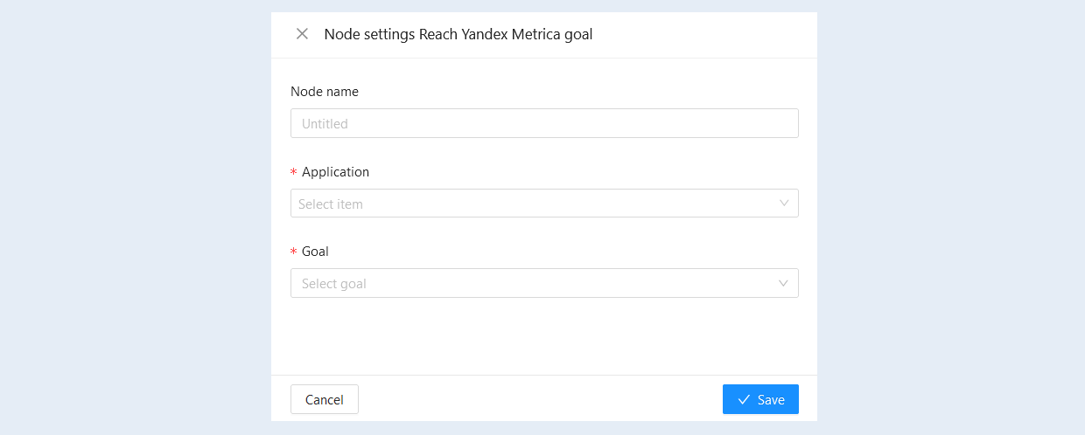Click the empty dialog area below Goal
This screenshot has width=1085, height=435.
(x=544, y=336)
